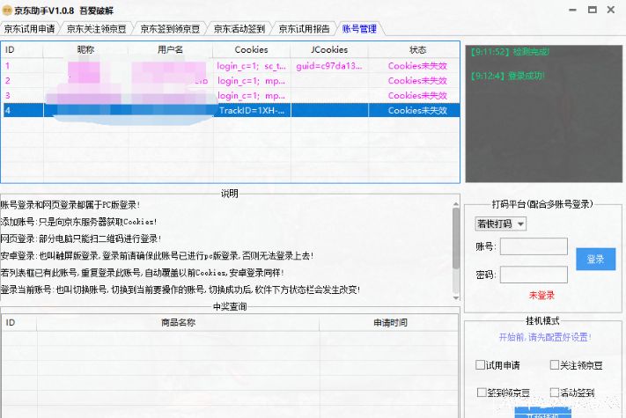The height and width of the screenshot is (418, 626).
Task: Click the 商品名称 column header
Action: coord(178,322)
